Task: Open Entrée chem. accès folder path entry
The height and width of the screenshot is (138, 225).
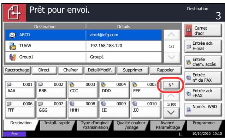Action: point(203,62)
